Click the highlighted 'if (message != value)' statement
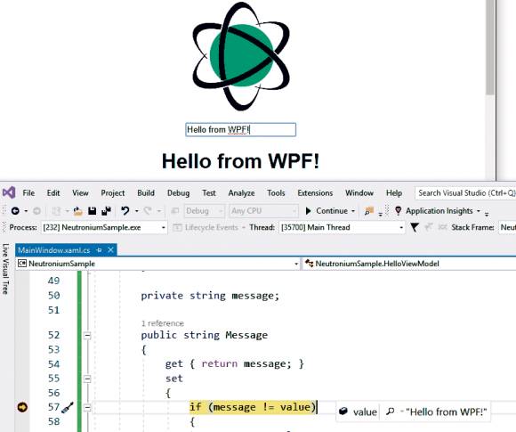The image size is (516, 432). point(253,407)
